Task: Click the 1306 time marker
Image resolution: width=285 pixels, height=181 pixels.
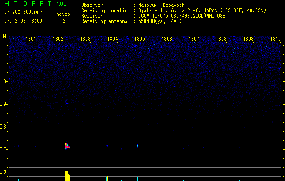Action: (167, 39)
